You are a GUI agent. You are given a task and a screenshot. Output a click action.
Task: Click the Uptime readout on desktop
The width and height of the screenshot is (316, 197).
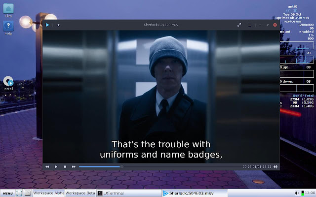[x=292, y=18]
